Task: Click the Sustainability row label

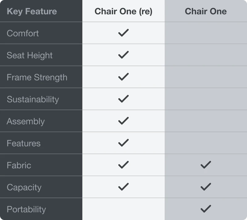Action: (x=33, y=99)
